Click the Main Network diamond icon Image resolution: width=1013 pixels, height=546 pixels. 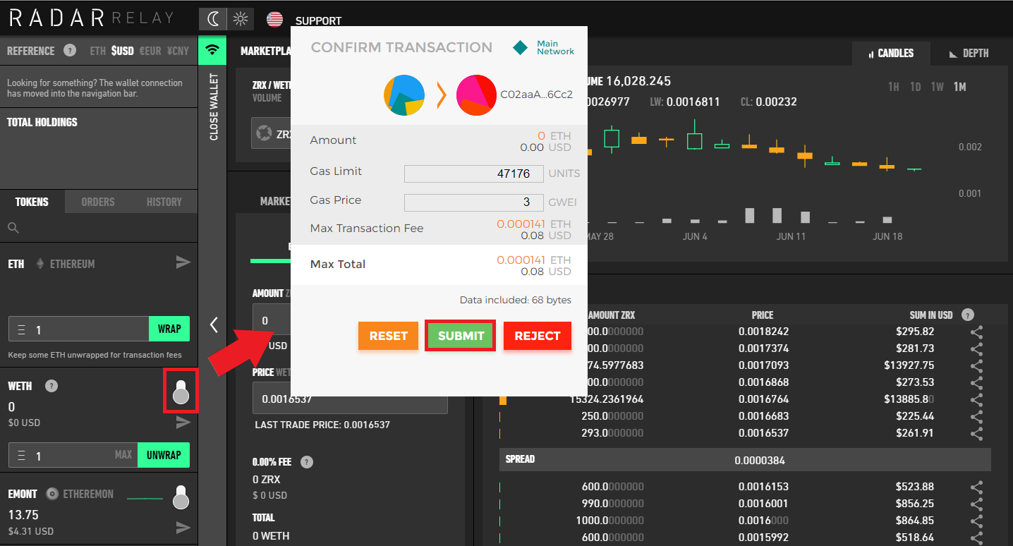[520, 48]
